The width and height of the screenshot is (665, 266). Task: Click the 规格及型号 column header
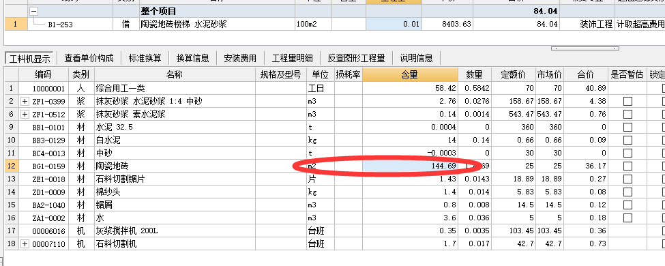pos(280,75)
